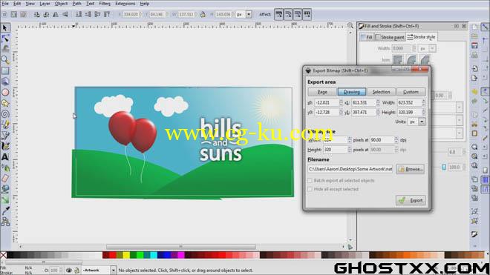This screenshot has width=490, height=275.
Task: Enable Batch export all selected objects
Action: [310, 181]
